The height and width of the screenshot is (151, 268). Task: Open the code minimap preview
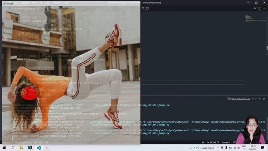pyautogui.click(x=255, y=18)
